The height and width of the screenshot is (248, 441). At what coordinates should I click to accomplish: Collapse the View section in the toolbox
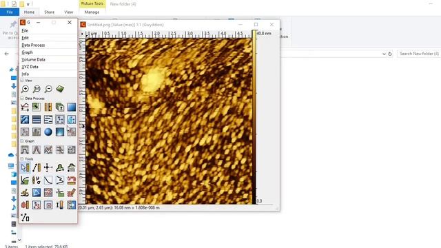coord(22,81)
